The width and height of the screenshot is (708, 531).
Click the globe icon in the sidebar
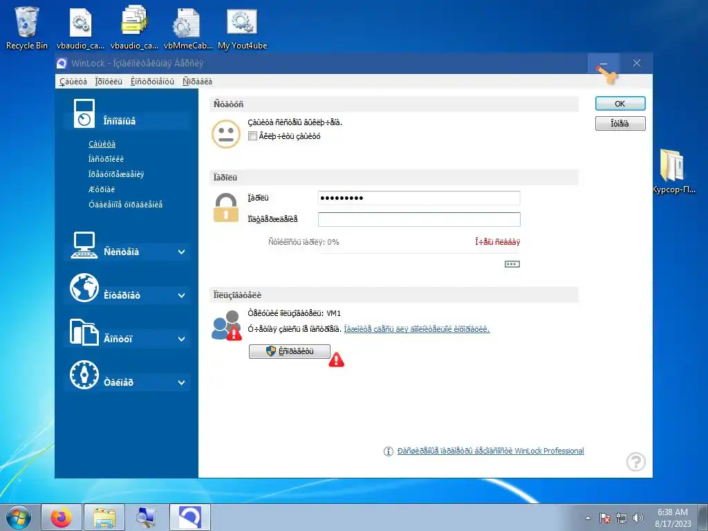click(x=84, y=288)
